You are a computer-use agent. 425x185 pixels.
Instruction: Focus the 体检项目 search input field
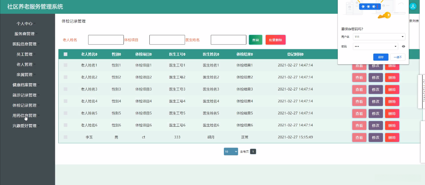pos(167,40)
